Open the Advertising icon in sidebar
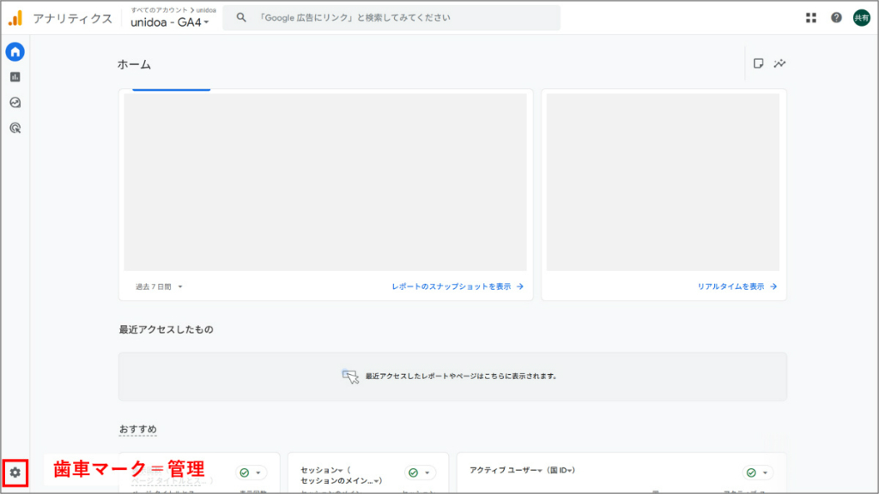The image size is (879, 494). coord(14,127)
